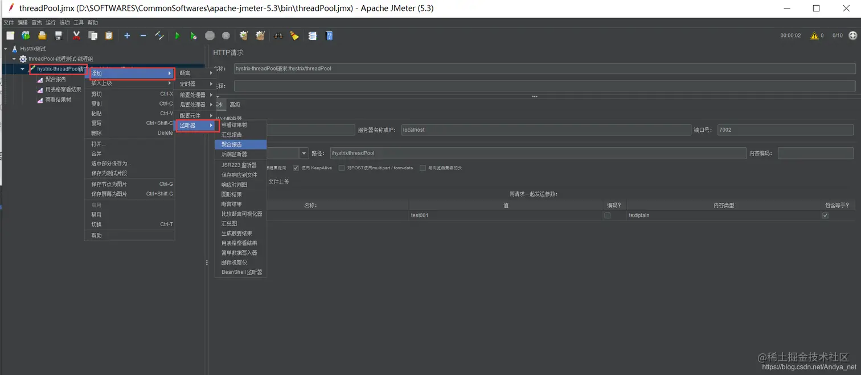Choose 聚合报告 in the listener submenu
The width and height of the screenshot is (861, 375).
(x=241, y=145)
